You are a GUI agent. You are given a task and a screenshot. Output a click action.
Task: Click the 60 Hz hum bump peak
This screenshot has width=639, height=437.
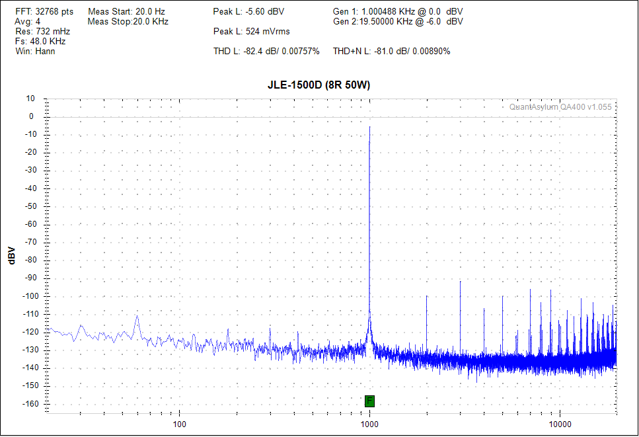point(137,316)
